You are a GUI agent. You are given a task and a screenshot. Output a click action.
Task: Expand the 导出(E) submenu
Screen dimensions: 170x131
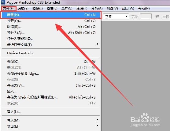51,126
